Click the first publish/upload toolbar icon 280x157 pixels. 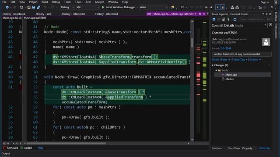coord(232,7)
